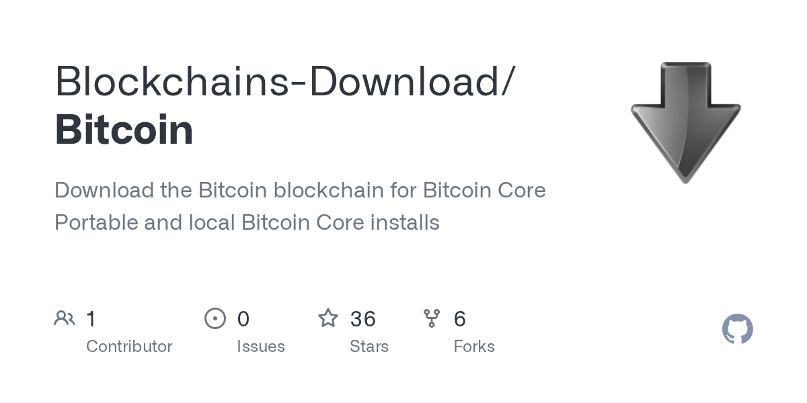This screenshot has width=807, height=403.
Task: Click the Contributor label
Action: tap(129, 347)
